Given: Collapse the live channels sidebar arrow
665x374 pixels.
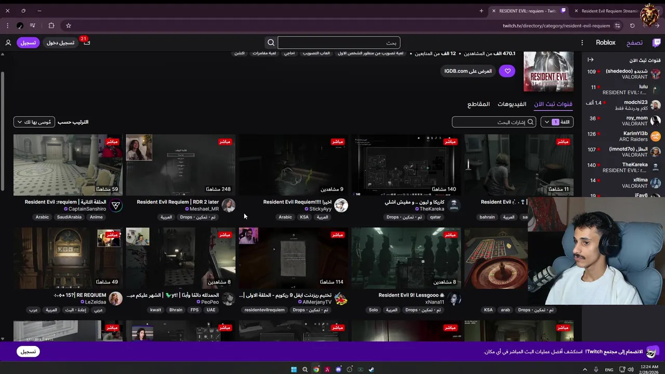Looking at the screenshot, I should point(590,60).
